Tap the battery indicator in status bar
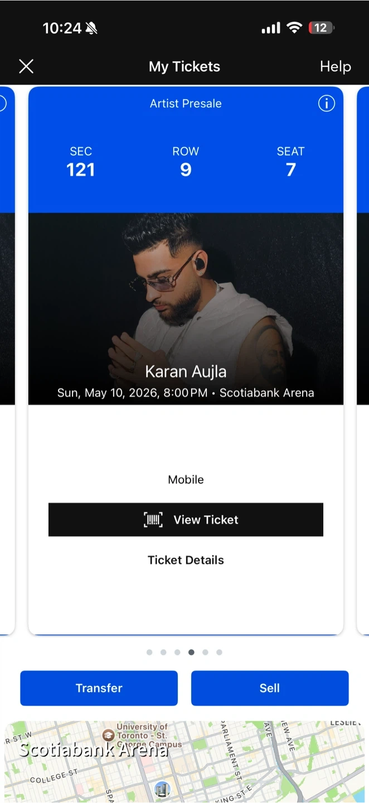Viewport: 369px width, 803px height. 321,28
